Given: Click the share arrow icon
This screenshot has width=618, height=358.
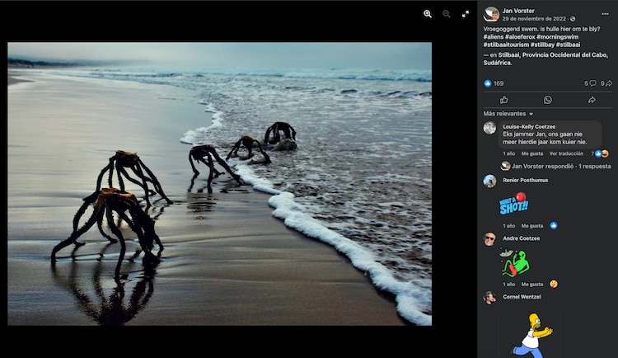Looking at the screenshot, I should pyautogui.click(x=591, y=100).
